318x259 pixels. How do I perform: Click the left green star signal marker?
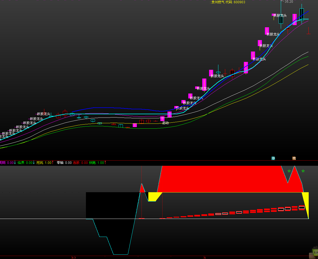pos(289,171)
